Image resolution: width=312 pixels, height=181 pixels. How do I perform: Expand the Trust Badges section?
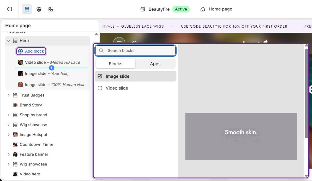pos(9,95)
